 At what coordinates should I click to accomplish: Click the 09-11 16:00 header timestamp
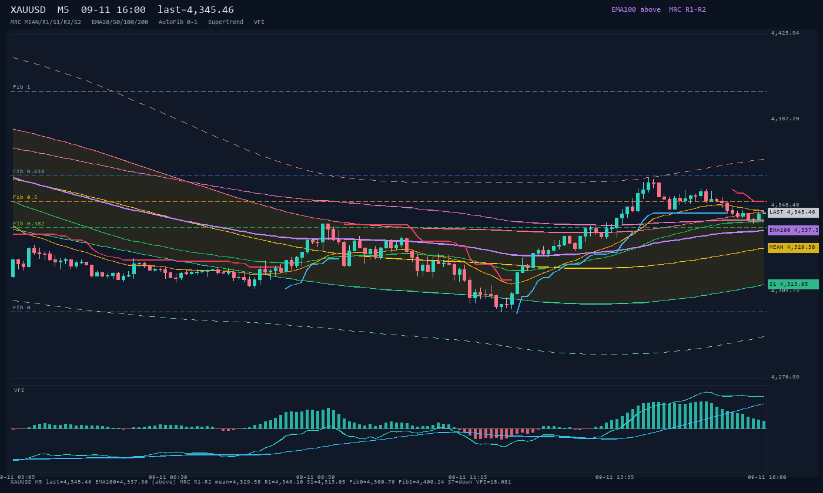(113, 9)
